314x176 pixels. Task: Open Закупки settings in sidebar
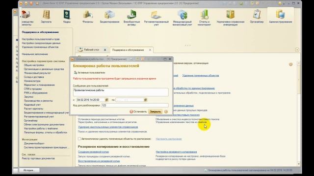pos(28,97)
